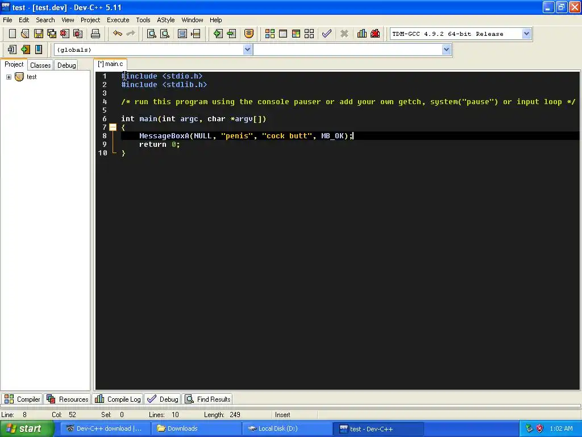This screenshot has width=582, height=437.
Task: Click the Redo arrow icon
Action: coord(131,34)
